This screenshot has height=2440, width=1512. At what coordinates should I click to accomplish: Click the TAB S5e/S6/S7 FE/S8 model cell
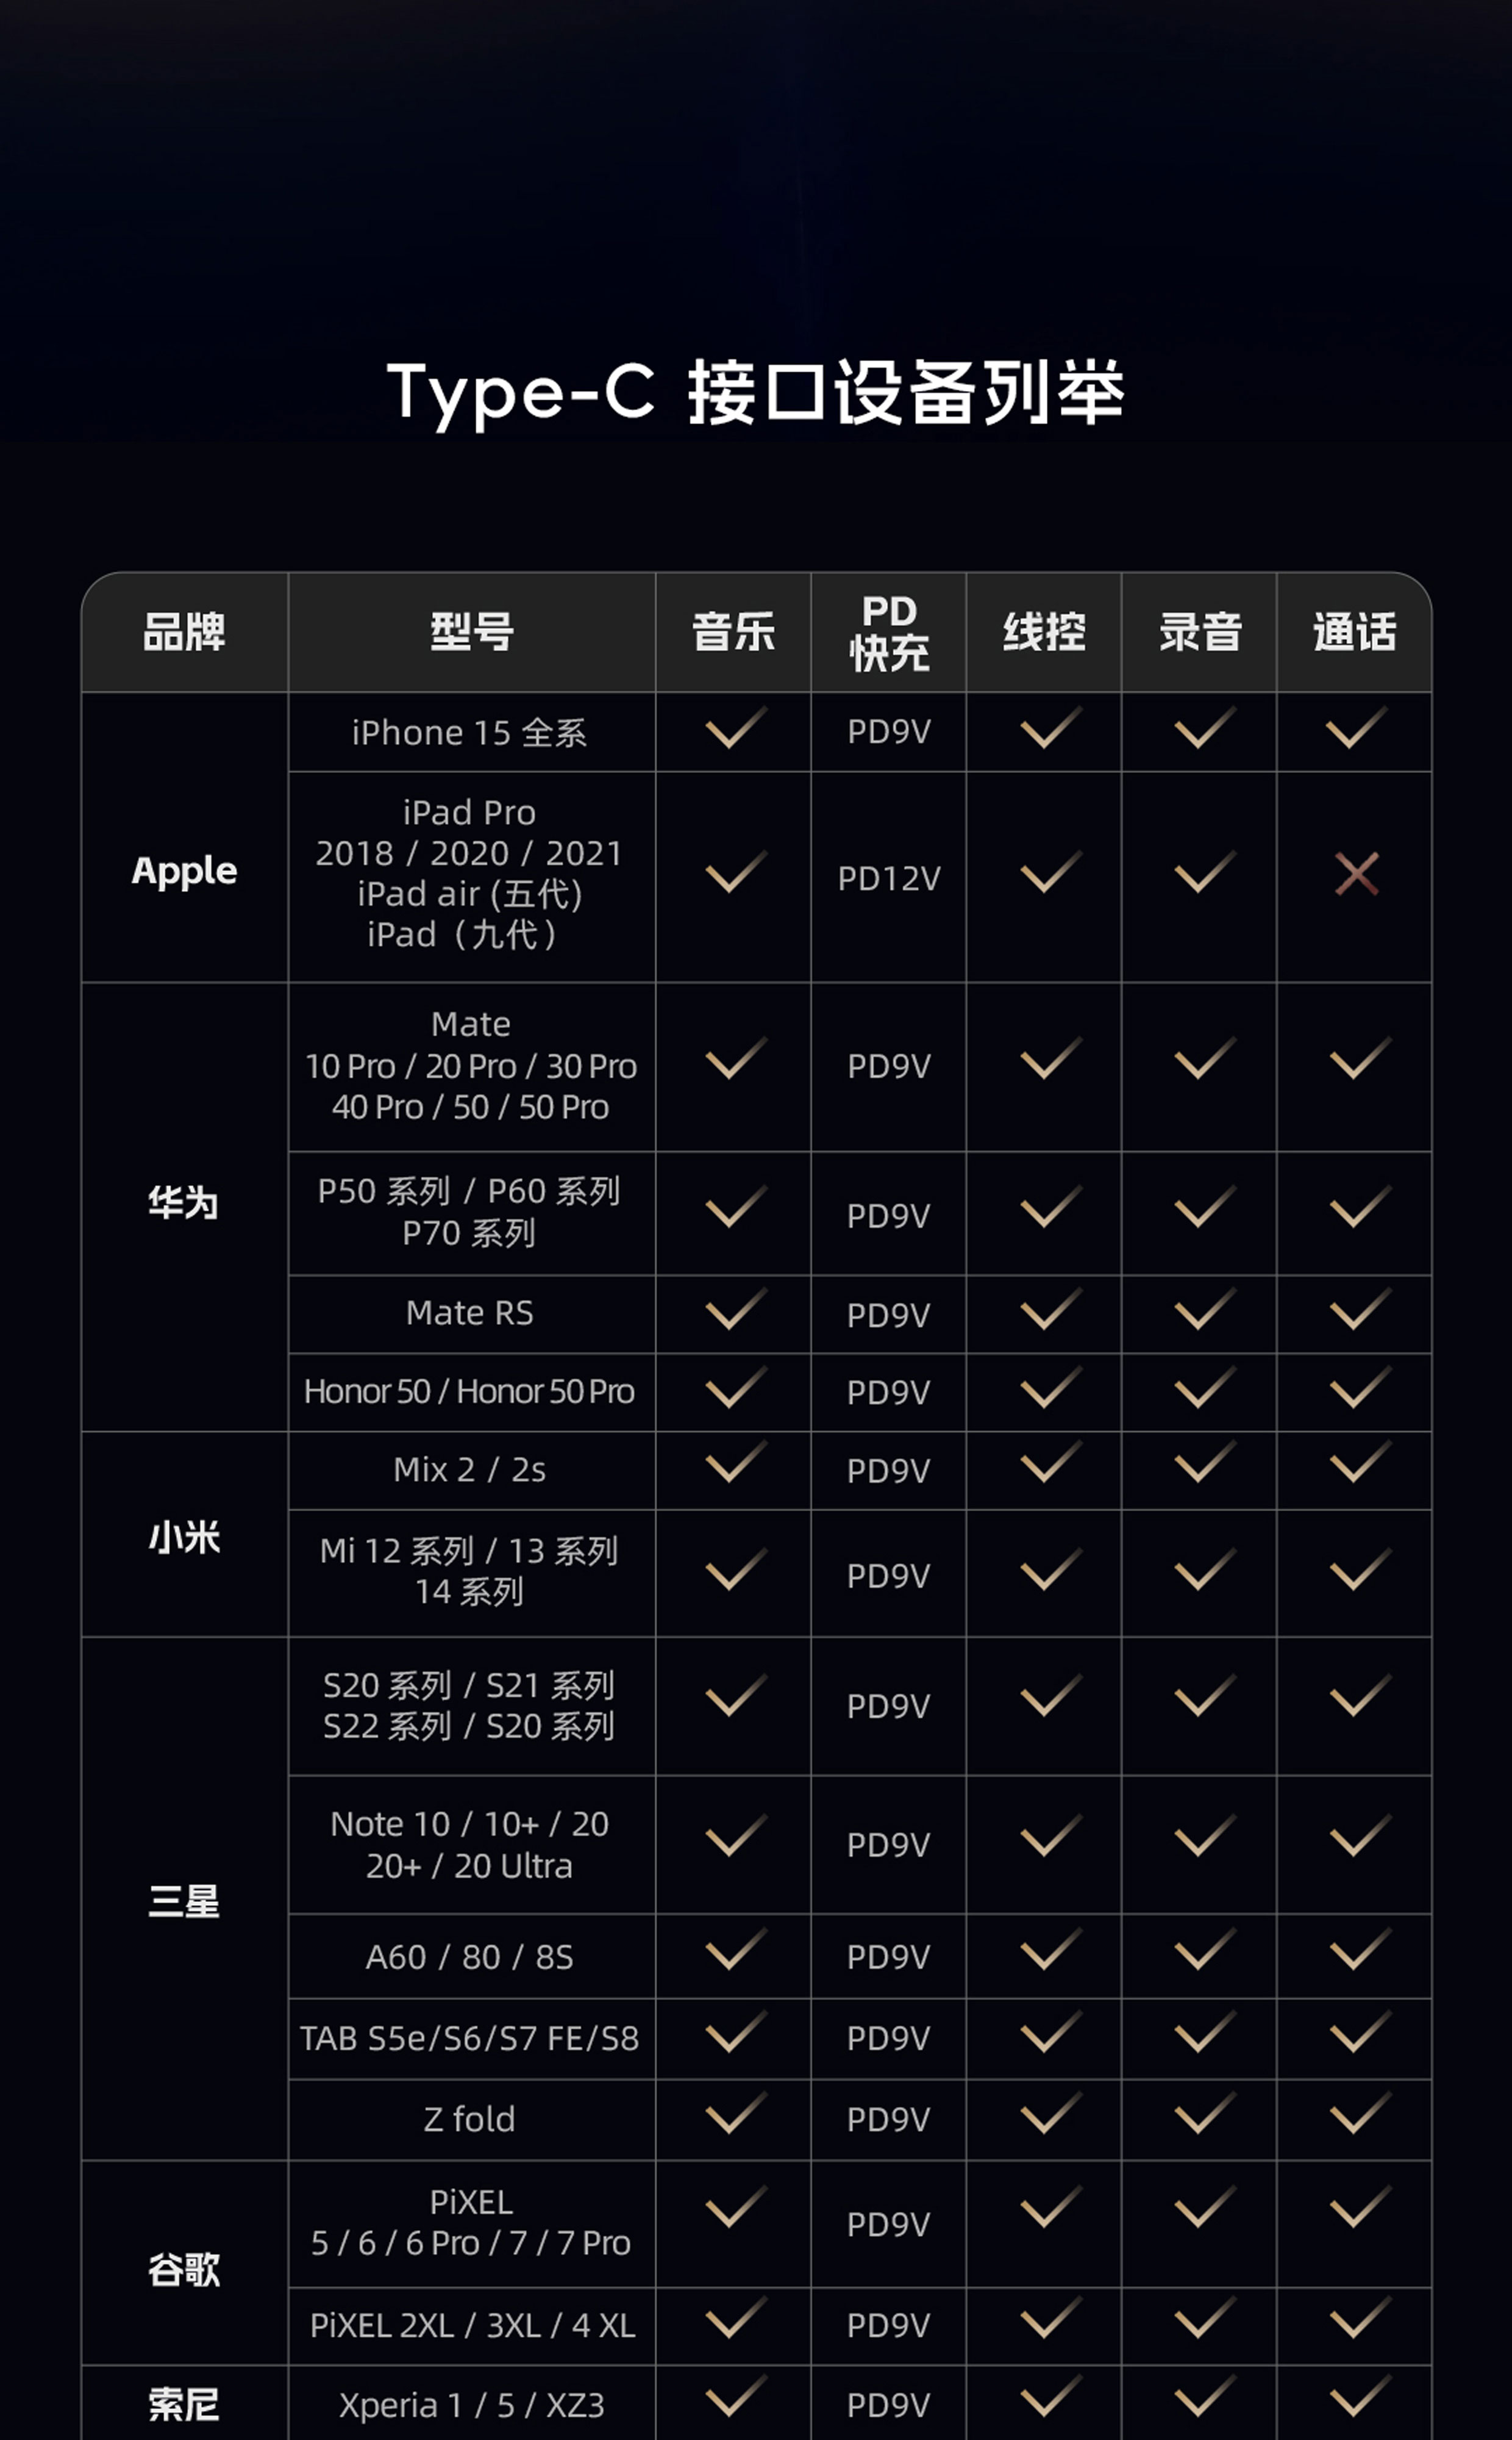coord(470,2038)
